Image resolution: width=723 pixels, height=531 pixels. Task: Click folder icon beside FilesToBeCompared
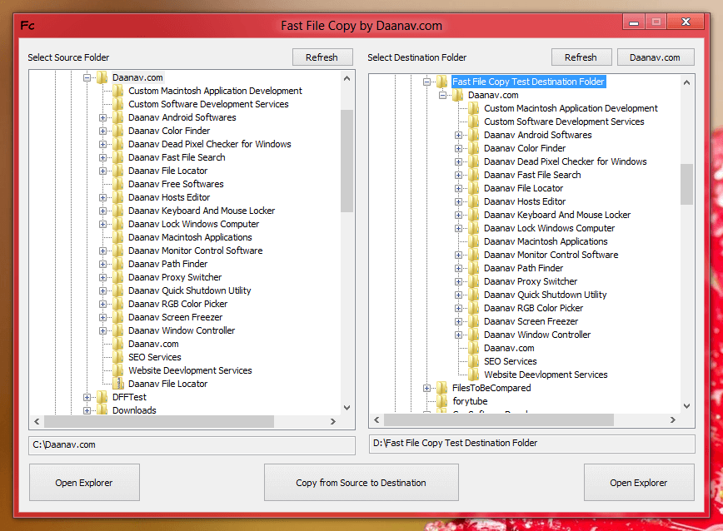click(x=442, y=388)
